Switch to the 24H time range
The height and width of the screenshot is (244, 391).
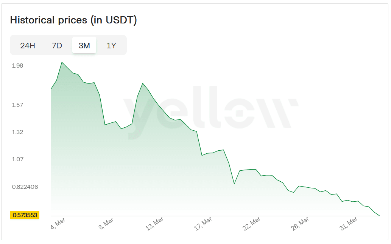coord(28,46)
